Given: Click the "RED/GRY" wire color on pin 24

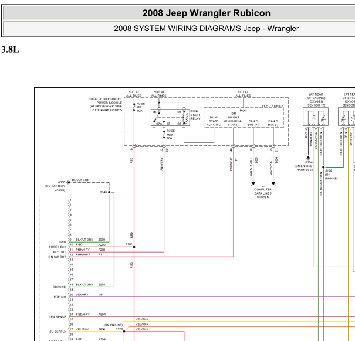Looking at the screenshot, I should 83,314.
